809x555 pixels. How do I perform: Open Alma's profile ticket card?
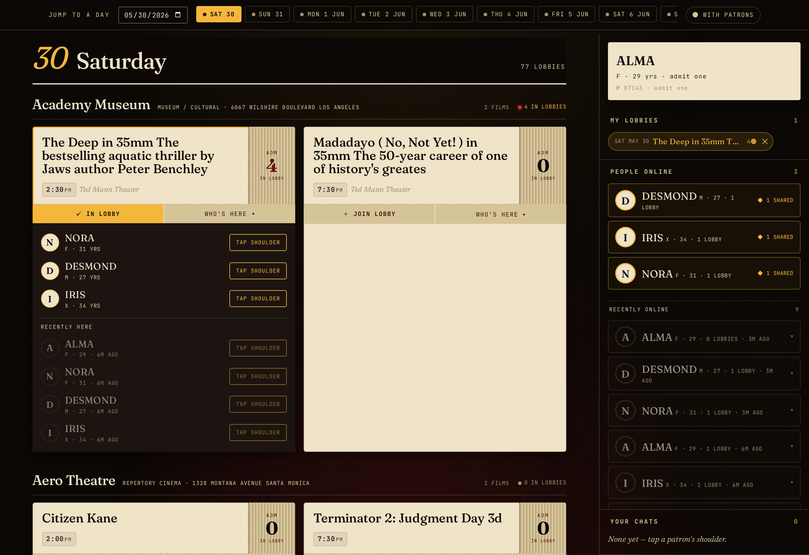pyautogui.click(x=704, y=71)
